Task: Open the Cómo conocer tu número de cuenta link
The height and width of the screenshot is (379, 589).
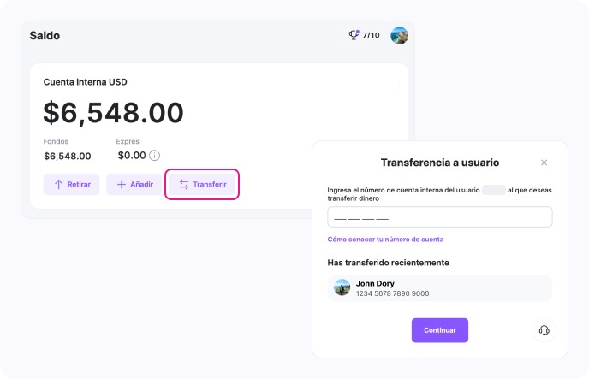Action: [385, 240]
